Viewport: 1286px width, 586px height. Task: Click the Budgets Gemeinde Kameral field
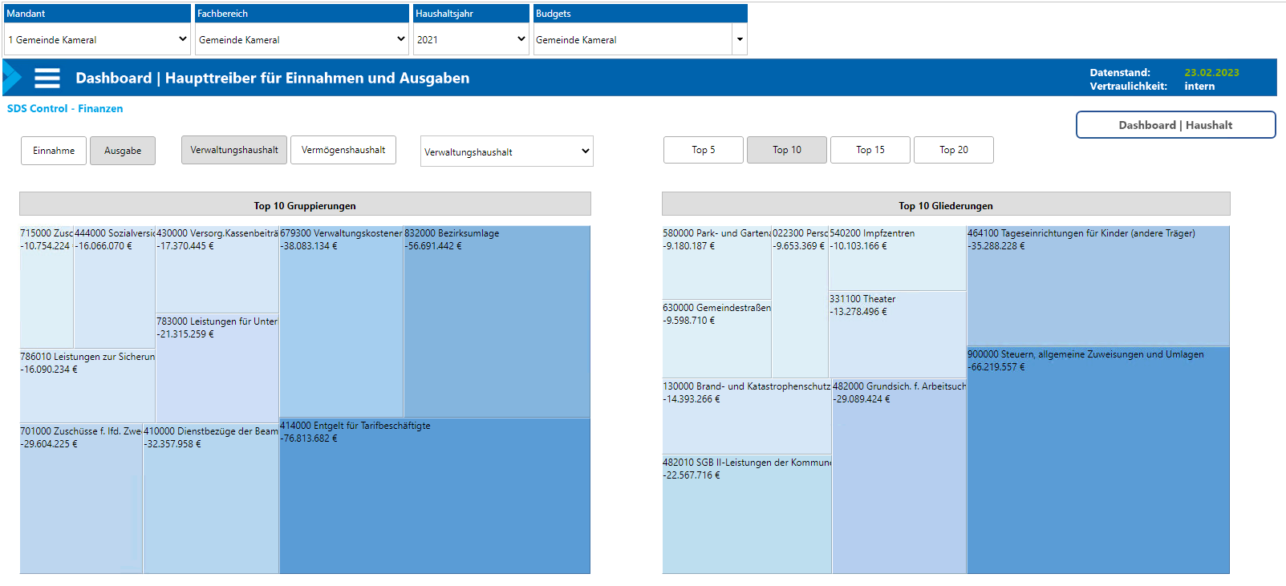tap(633, 39)
